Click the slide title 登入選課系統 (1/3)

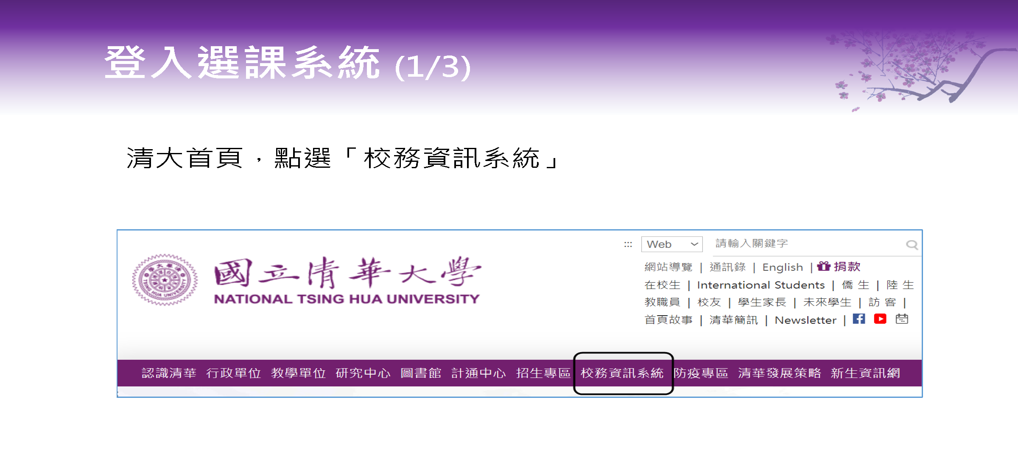[x=288, y=63]
